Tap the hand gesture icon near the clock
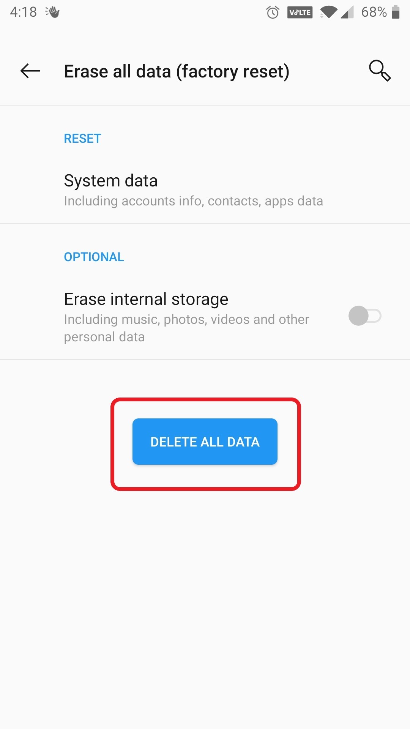Image resolution: width=410 pixels, height=729 pixels. tap(53, 12)
